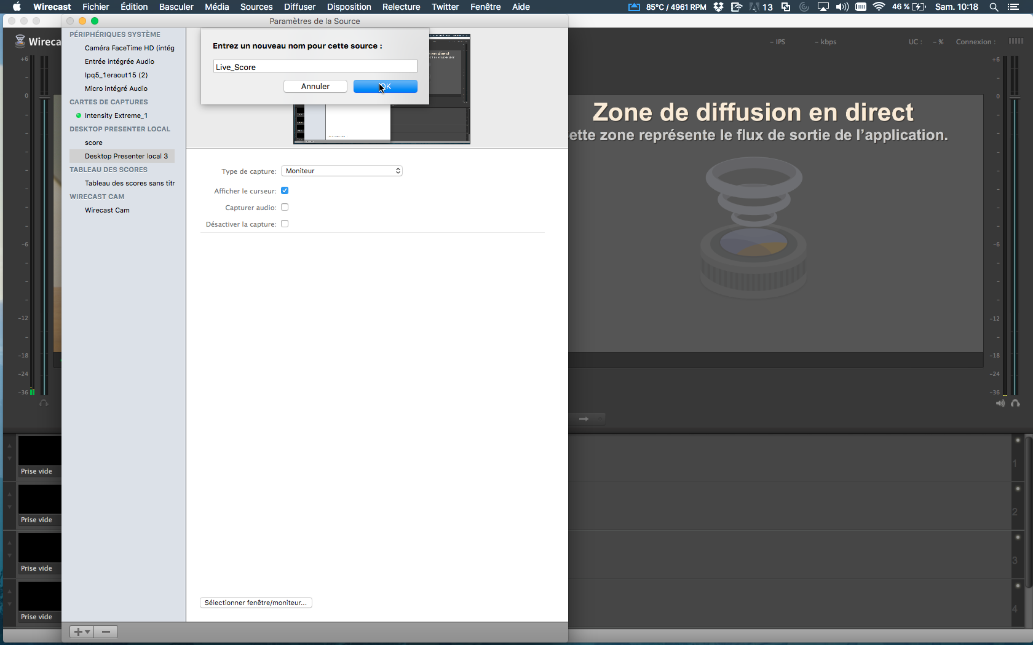Open the Spotlight search magnifier
This screenshot has width=1033, height=645.
pyautogui.click(x=994, y=7)
